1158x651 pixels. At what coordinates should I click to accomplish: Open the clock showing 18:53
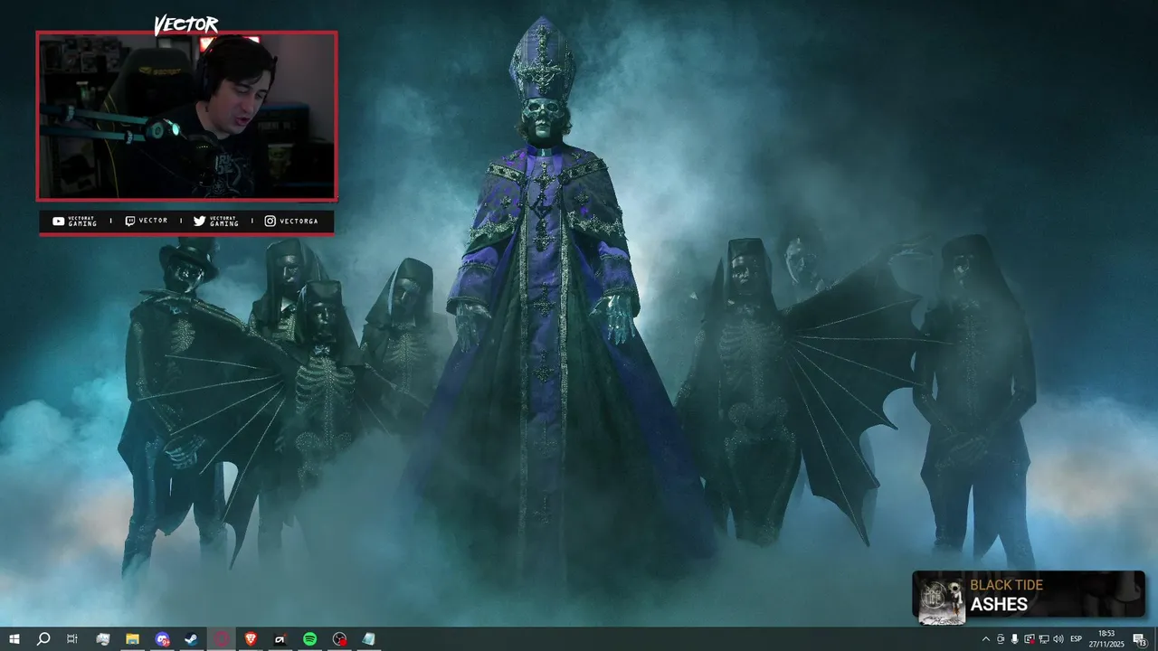coord(1106,639)
